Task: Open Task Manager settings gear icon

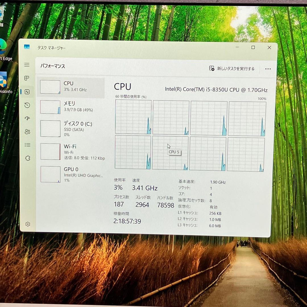Action: coord(28,224)
